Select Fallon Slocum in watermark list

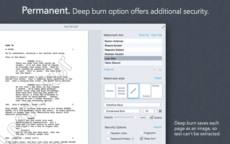(133, 63)
